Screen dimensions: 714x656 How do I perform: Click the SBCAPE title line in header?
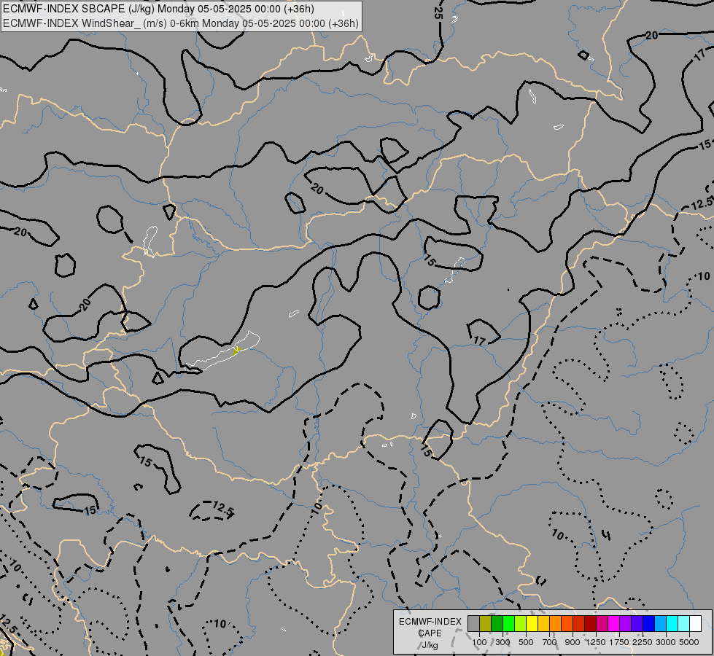[158, 9]
